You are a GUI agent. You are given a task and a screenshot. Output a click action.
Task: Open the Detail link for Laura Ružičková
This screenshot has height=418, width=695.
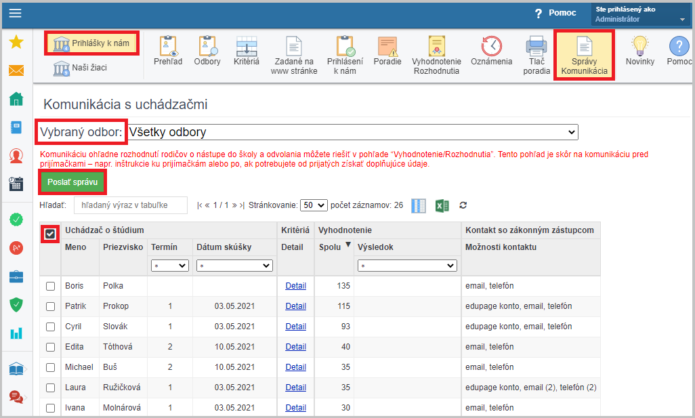point(295,388)
